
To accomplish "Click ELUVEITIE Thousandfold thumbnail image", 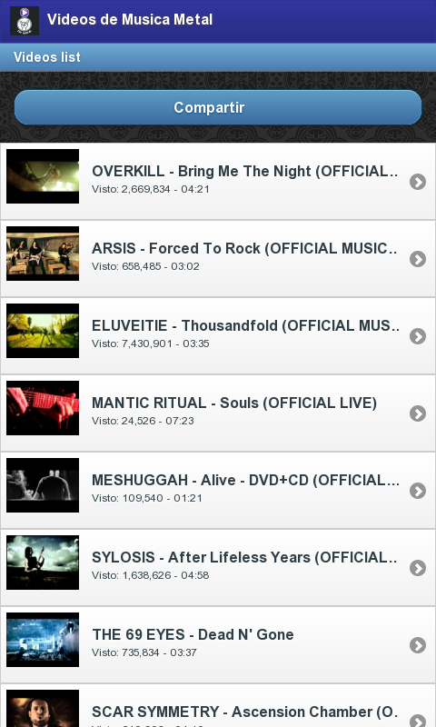I will (43, 331).
